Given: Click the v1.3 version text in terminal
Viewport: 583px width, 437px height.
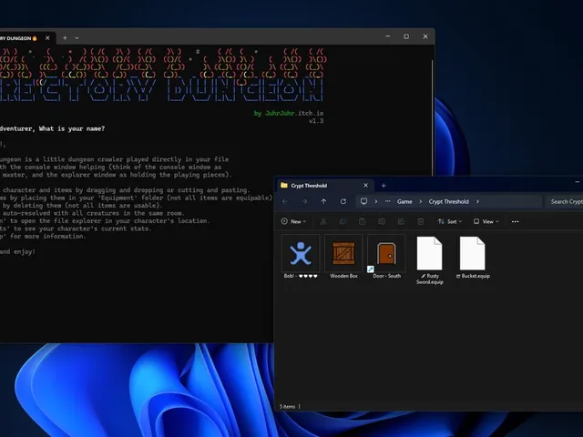Looking at the screenshot, I should click(316, 121).
